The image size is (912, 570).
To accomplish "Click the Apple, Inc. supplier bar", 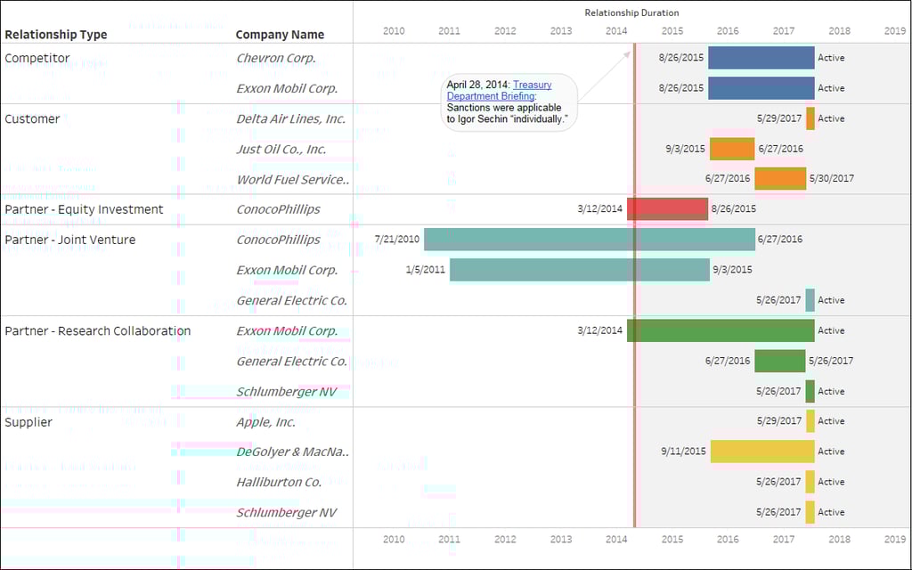I will pos(810,421).
